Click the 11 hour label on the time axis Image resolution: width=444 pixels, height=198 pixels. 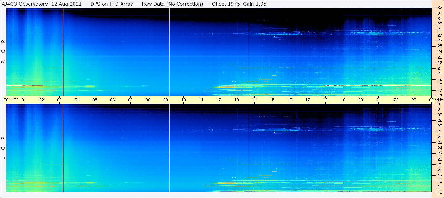click(201, 100)
